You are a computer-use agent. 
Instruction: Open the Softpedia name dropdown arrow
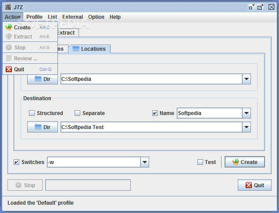pos(247,113)
